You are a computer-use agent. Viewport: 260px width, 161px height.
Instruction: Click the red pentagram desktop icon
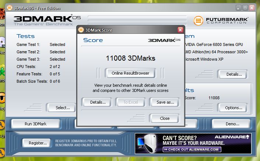(2, 14)
